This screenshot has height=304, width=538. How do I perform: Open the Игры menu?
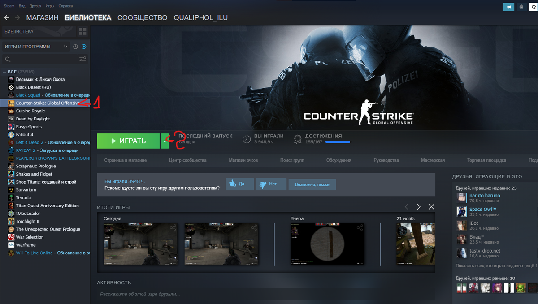pyautogui.click(x=50, y=5)
